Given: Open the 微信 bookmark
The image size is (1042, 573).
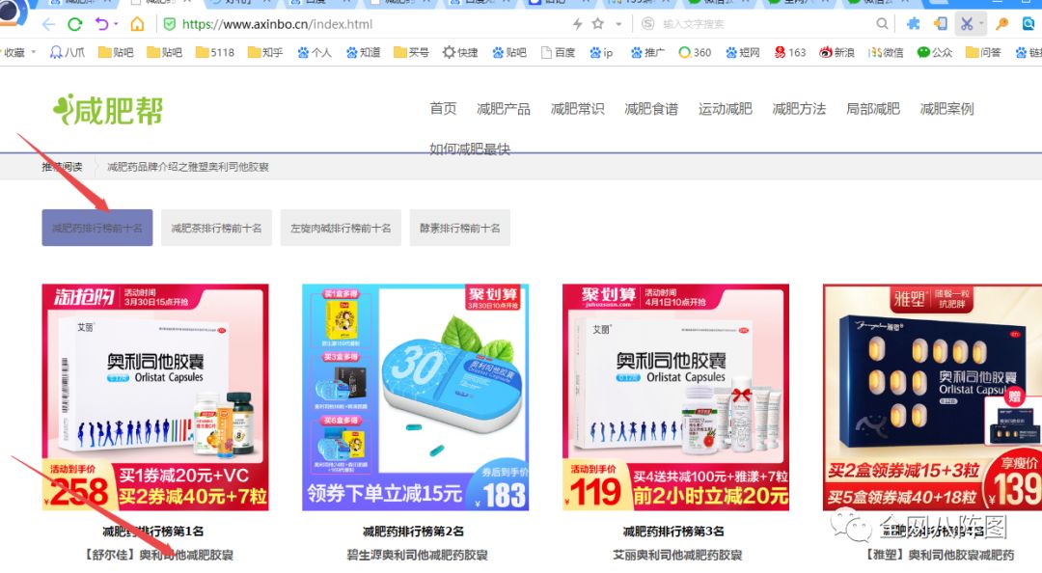Looking at the screenshot, I should pos(886,52).
